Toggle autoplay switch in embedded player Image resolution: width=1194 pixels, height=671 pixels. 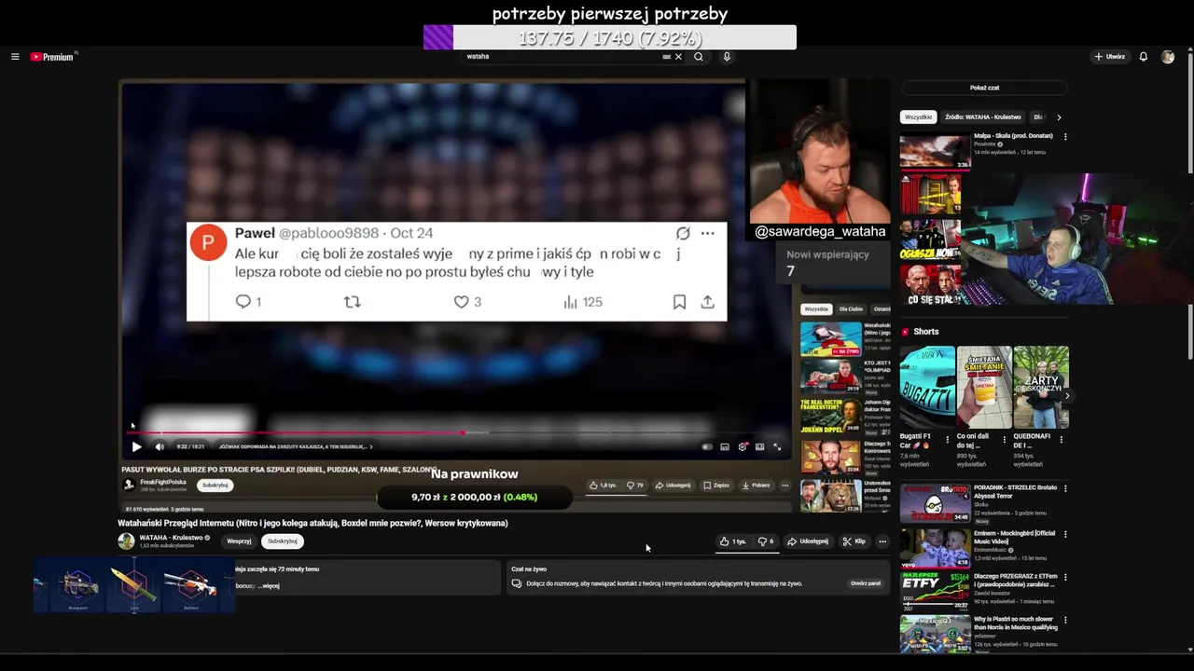click(707, 446)
